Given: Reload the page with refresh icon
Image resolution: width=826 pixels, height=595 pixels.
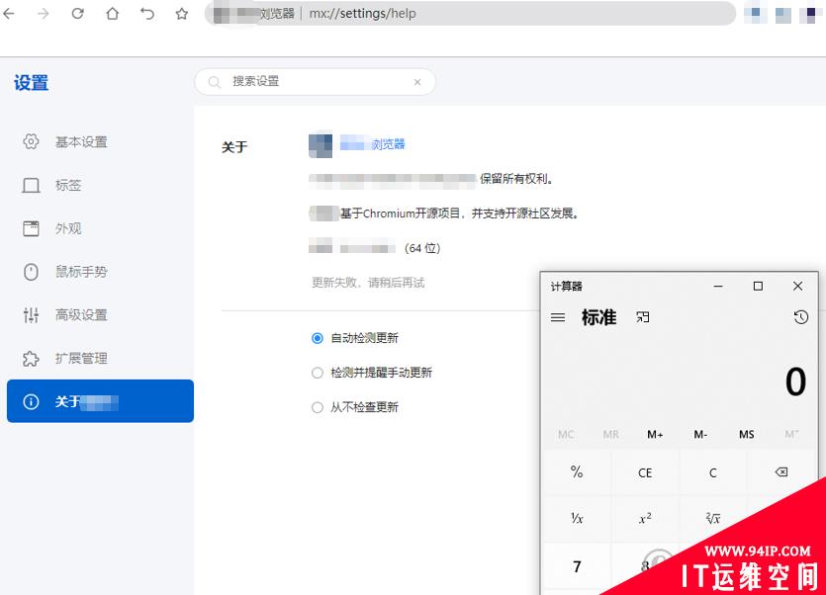Looking at the screenshot, I should click(77, 14).
